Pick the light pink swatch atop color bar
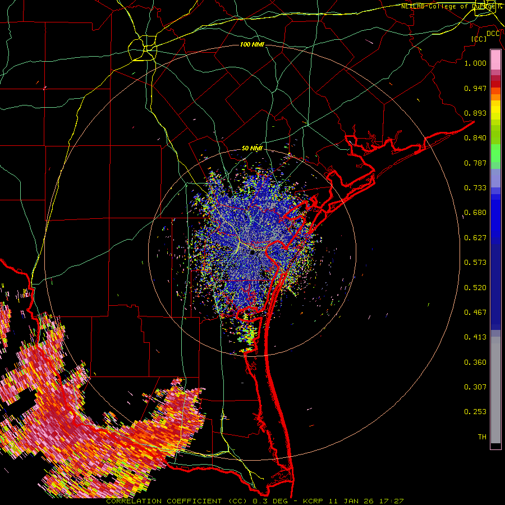Screen dimensions: 505x505 pyautogui.click(x=495, y=59)
